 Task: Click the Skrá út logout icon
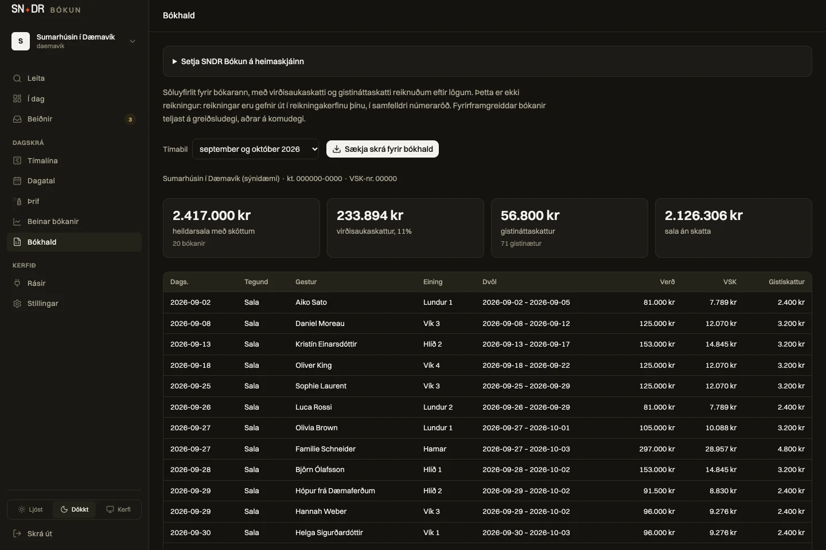pyautogui.click(x=17, y=534)
